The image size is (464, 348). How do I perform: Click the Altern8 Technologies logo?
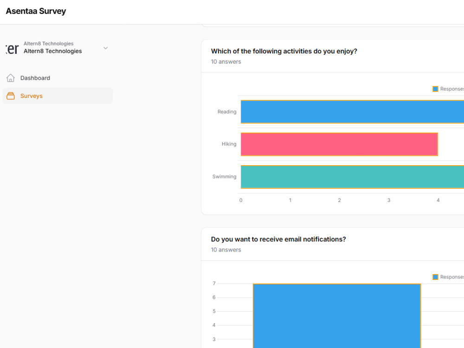click(12, 49)
